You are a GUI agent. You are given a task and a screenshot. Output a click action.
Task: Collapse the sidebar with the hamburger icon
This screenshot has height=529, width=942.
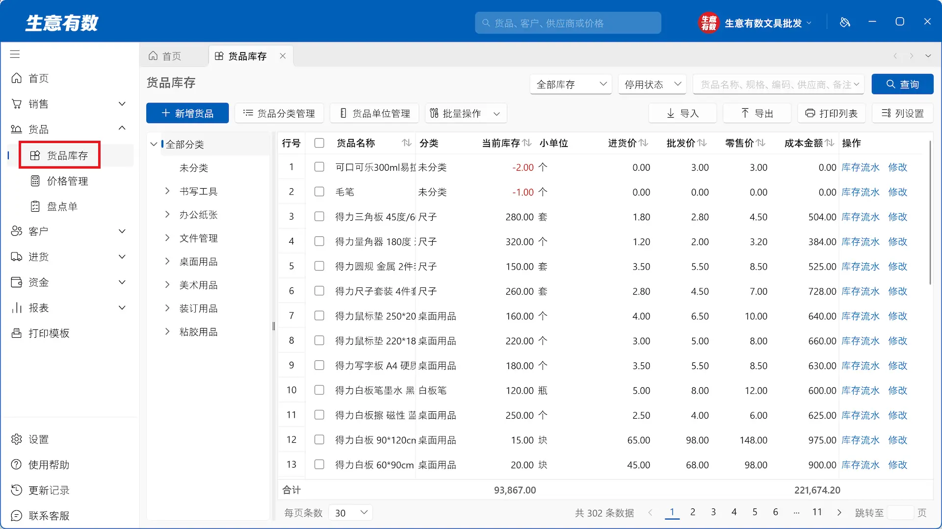15,54
